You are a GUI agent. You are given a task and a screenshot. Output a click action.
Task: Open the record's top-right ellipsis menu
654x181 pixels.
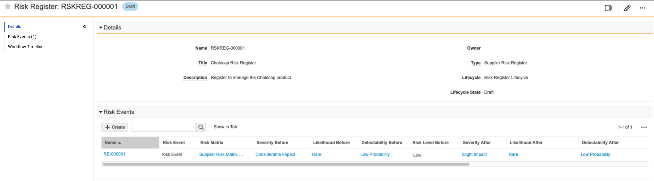(642, 8)
